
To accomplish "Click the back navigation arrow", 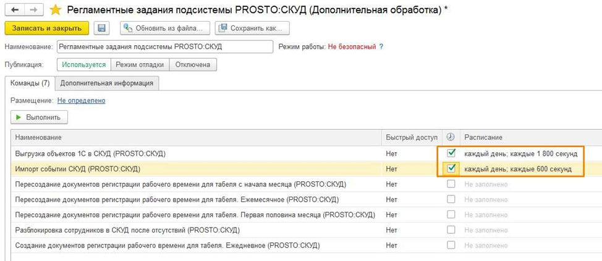I will pyautogui.click(x=14, y=10).
